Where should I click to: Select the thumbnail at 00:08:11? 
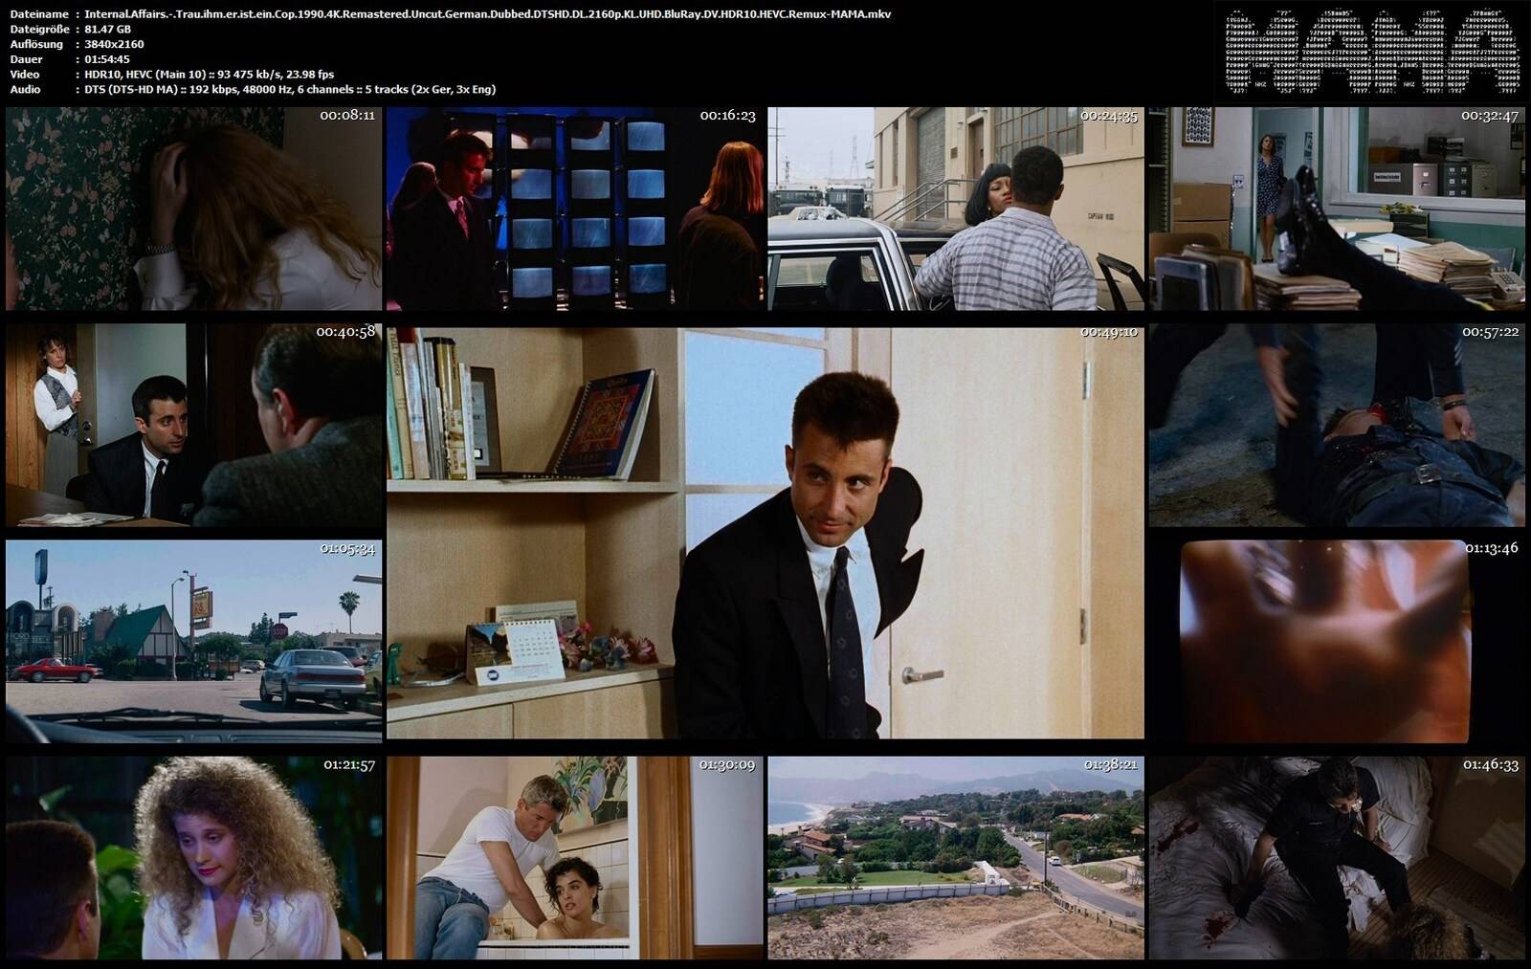(193, 209)
